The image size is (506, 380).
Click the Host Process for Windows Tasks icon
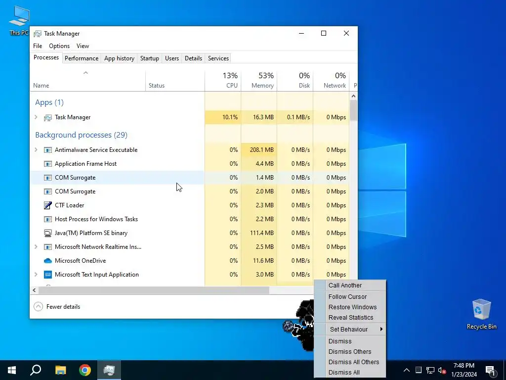pyautogui.click(x=48, y=219)
